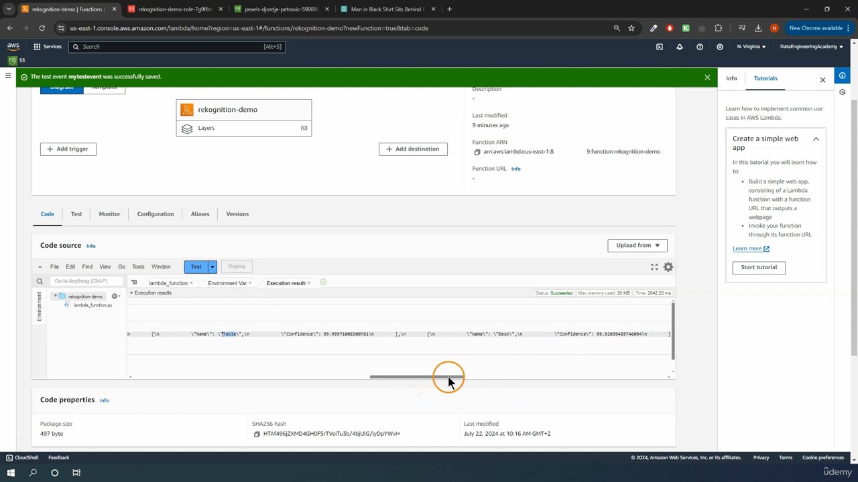Click the Layers row in function diagram
858x482 pixels.
coord(244,128)
